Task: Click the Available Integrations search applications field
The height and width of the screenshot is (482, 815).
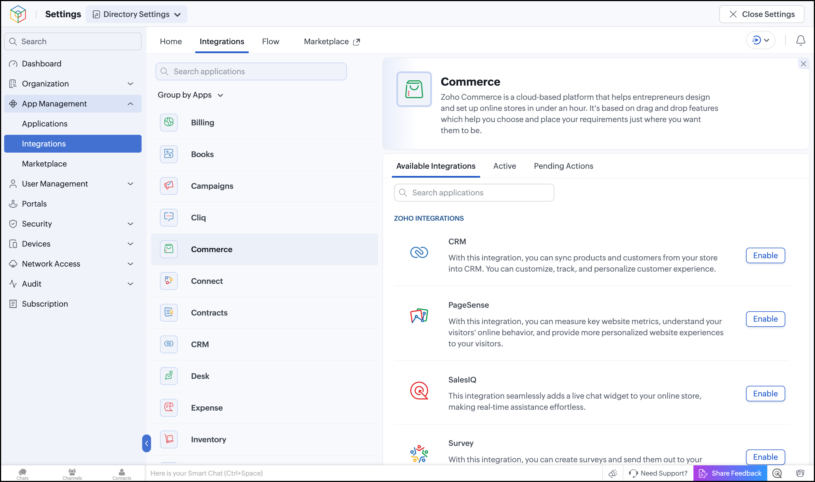Action: click(x=474, y=193)
